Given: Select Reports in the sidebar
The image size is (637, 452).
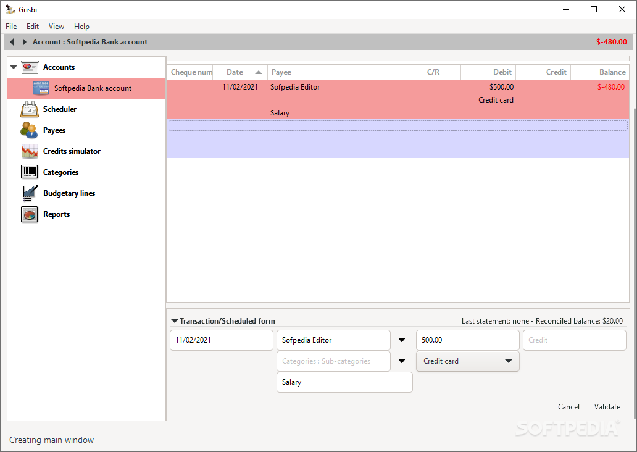Looking at the screenshot, I should (56, 214).
